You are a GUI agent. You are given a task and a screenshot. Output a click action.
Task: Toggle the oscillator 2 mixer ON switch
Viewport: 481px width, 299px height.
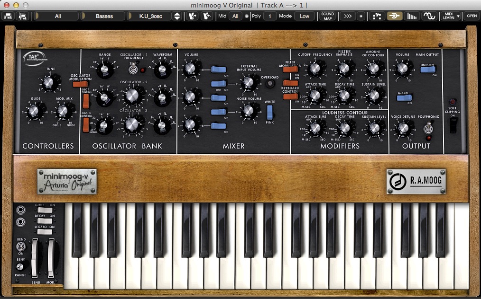coord(218,97)
